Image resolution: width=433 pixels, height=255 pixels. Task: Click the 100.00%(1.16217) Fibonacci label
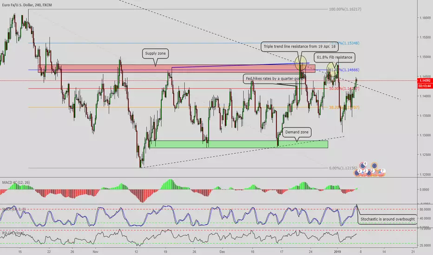345,9
